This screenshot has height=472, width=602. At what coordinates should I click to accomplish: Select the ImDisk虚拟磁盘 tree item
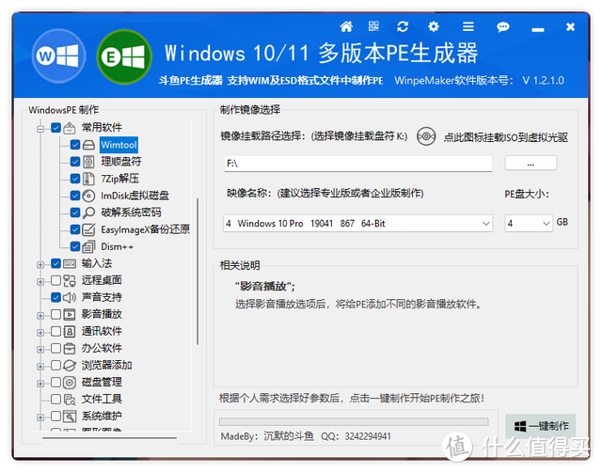[135, 196]
